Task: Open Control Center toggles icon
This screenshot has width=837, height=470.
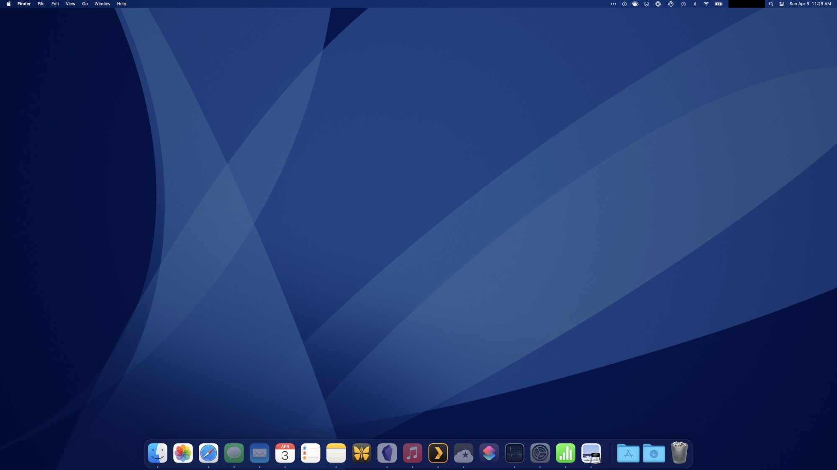Action: pos(781,4)
